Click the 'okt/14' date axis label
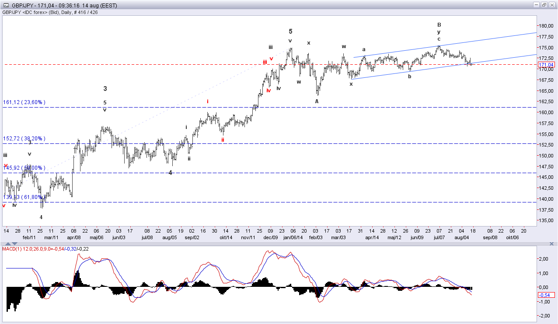Screen dimensions: 558x324 click(226, 237)
